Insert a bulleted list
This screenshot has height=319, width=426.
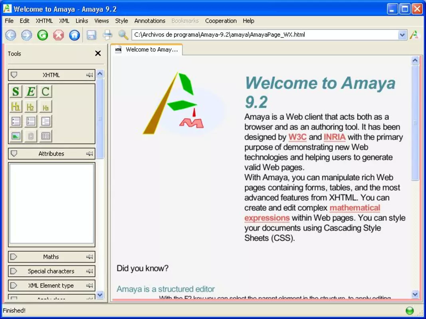pyautogui.click(x=16, y=121)
